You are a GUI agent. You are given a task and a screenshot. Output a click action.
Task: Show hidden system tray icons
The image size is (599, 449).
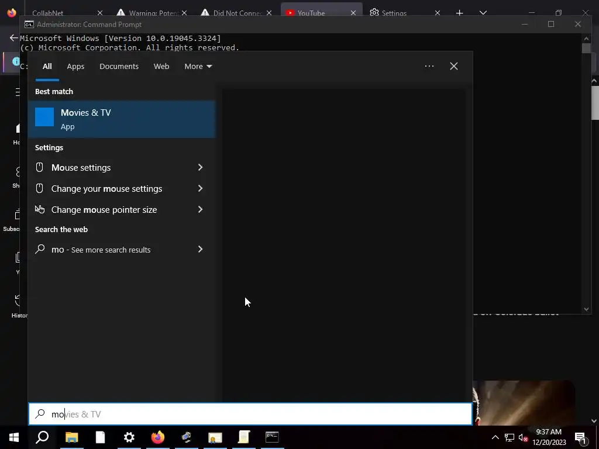click(495, 437)
